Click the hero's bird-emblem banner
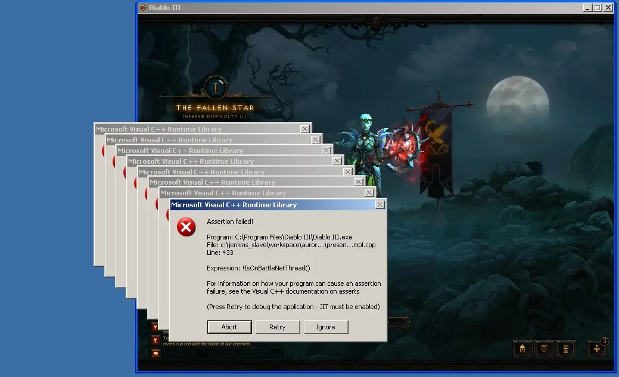 (x=436, y=149)
